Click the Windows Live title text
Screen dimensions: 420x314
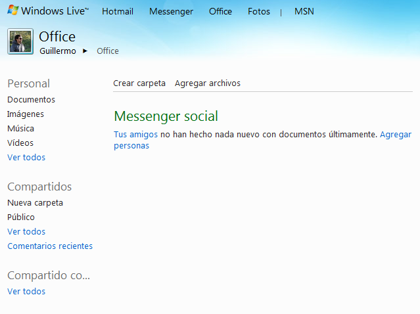coord(55,11)
